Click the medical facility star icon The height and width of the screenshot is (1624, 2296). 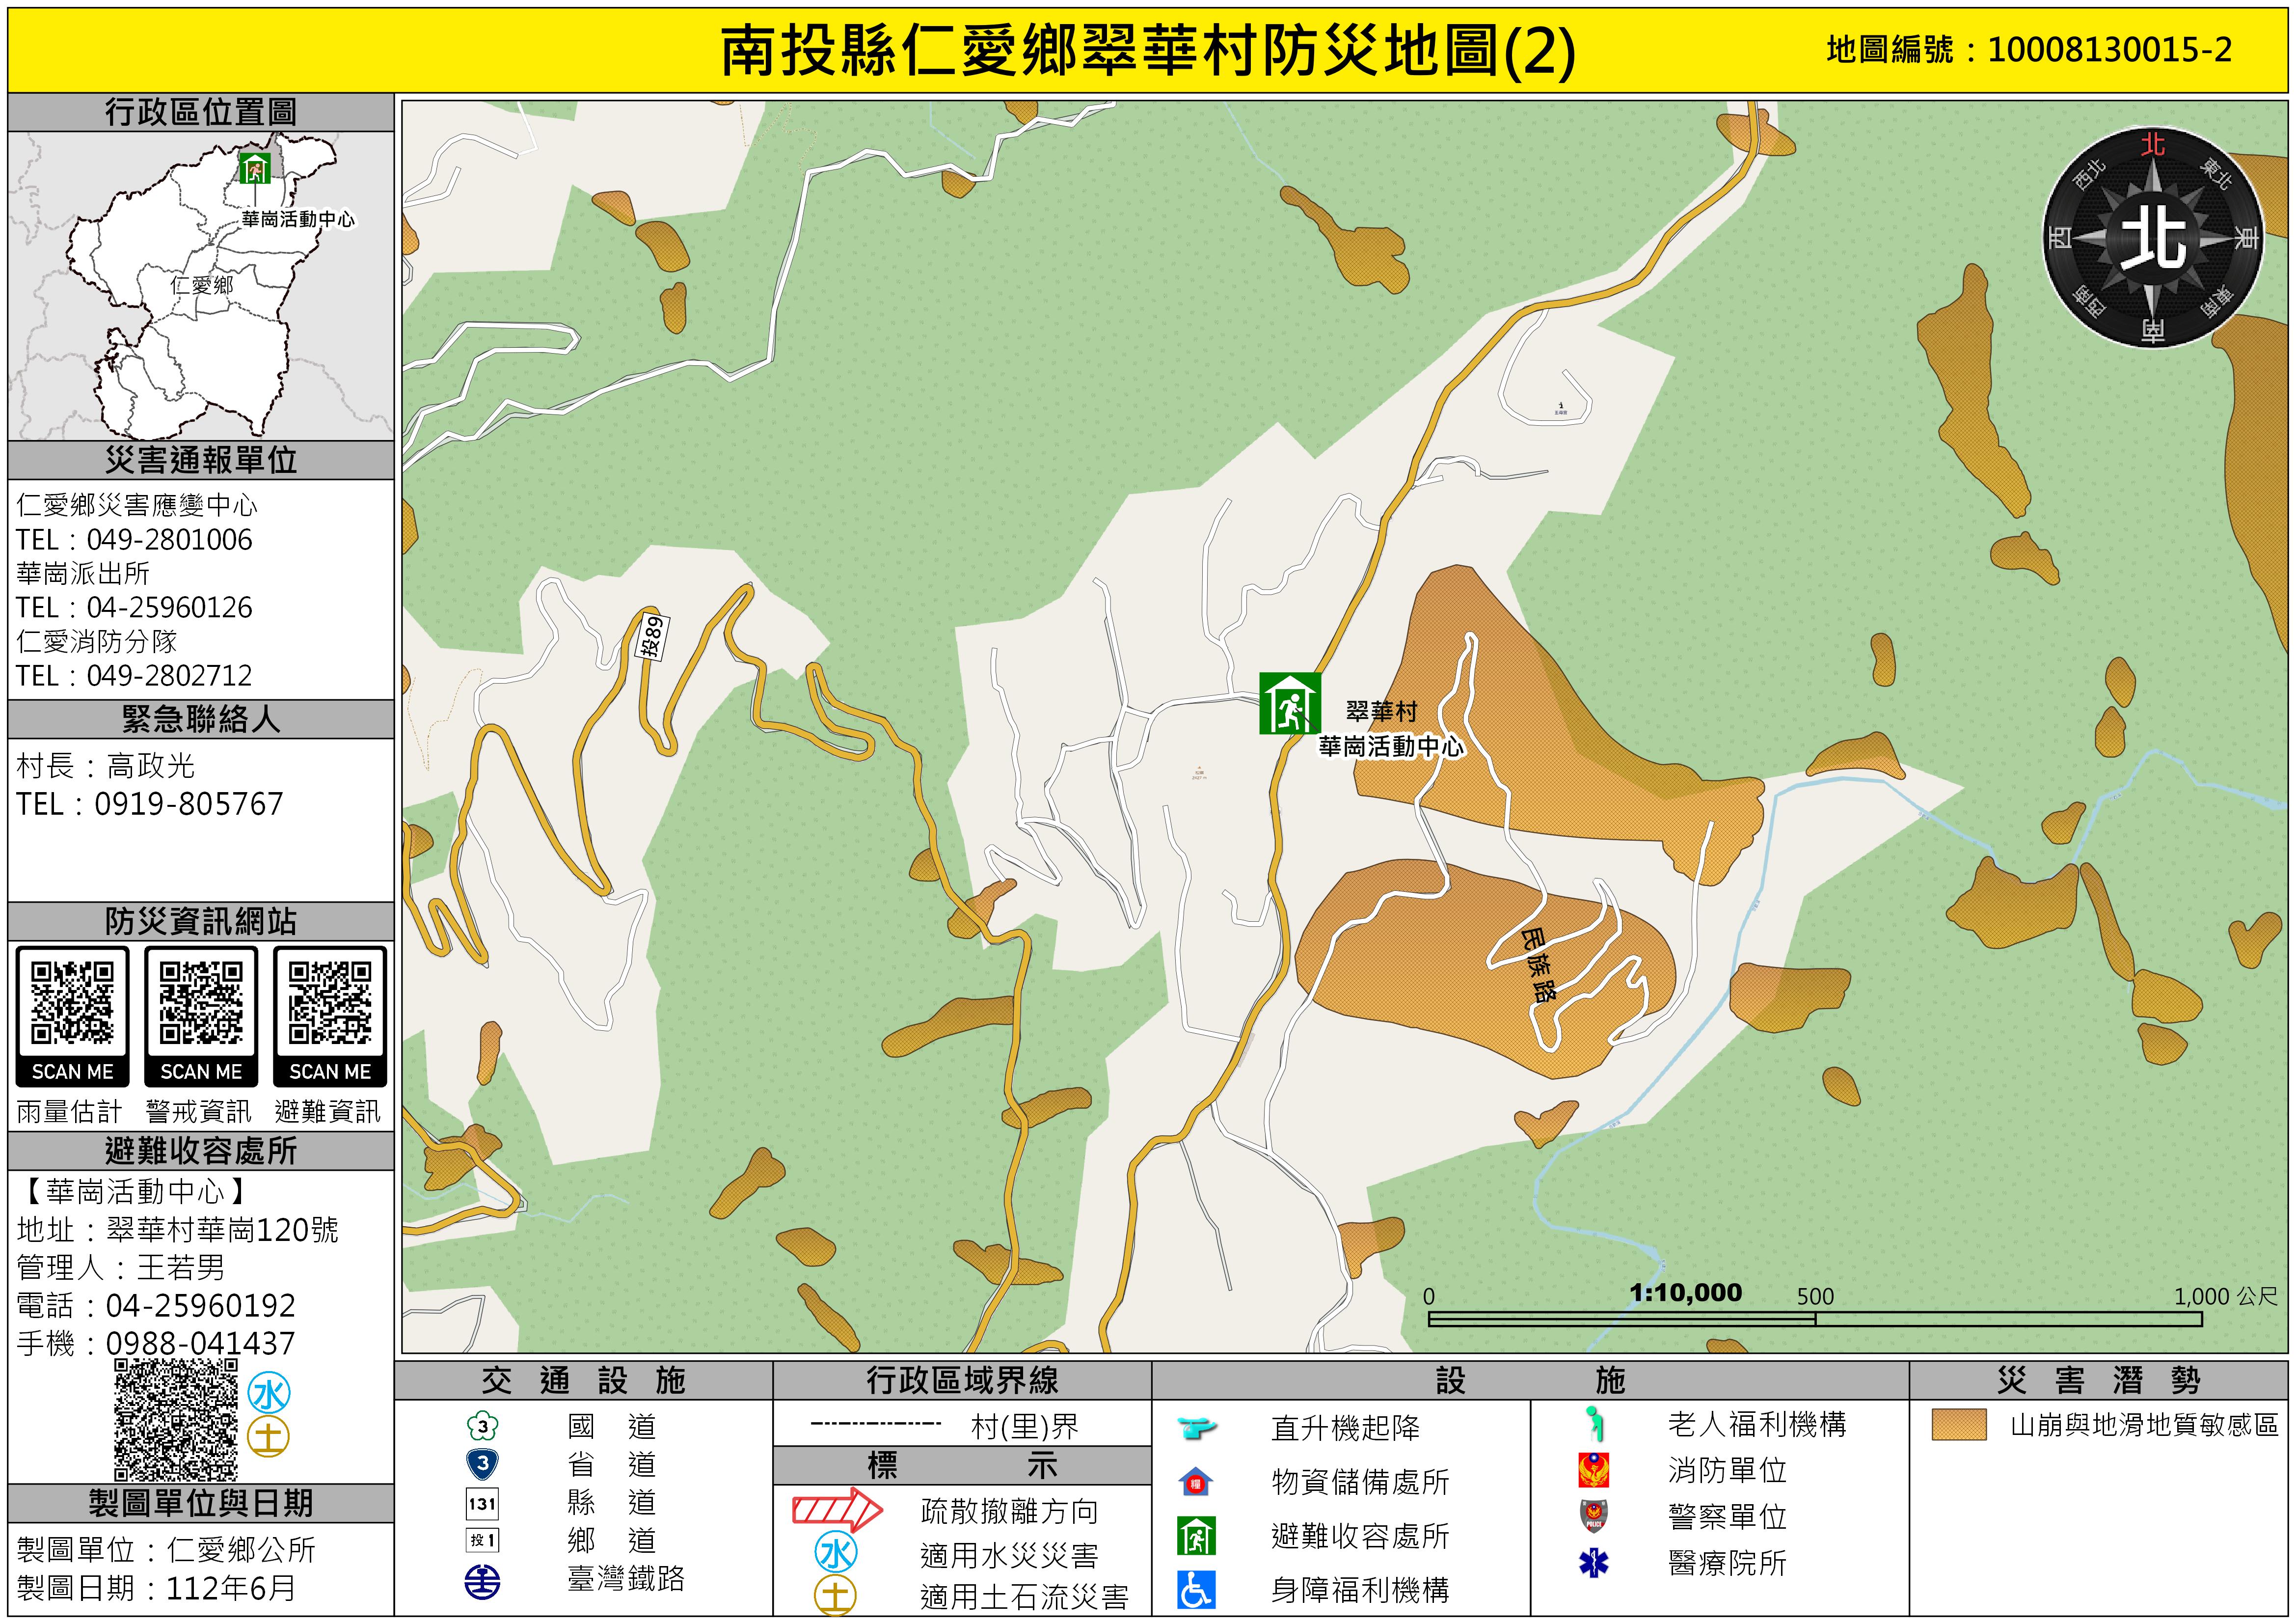1593,1563
